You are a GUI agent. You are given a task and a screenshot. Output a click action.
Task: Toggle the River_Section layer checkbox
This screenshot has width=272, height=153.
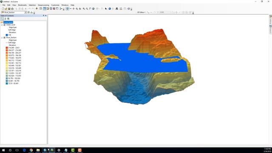5,37
